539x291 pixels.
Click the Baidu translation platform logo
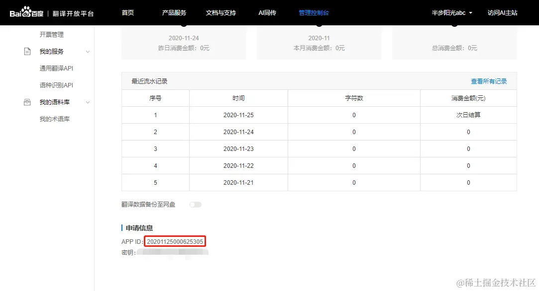click(52, 13)
